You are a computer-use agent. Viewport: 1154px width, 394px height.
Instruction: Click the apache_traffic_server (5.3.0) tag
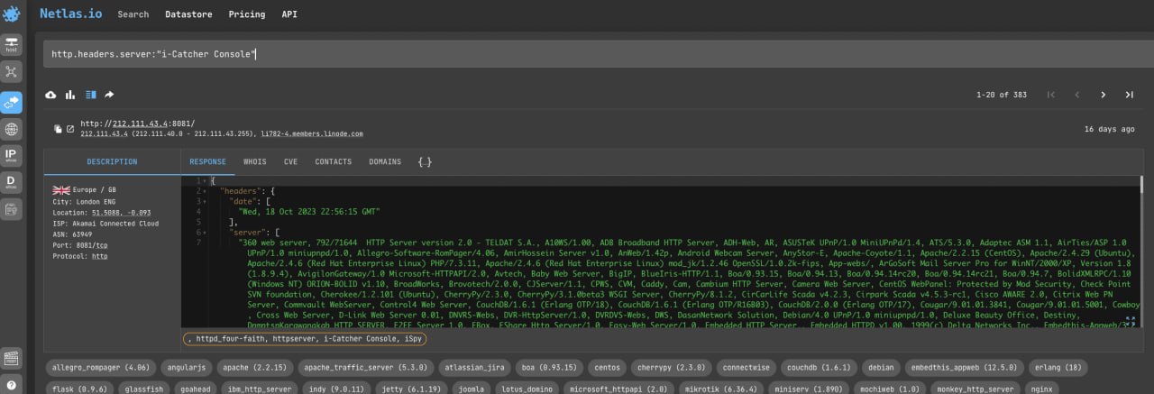pos(365,368)
